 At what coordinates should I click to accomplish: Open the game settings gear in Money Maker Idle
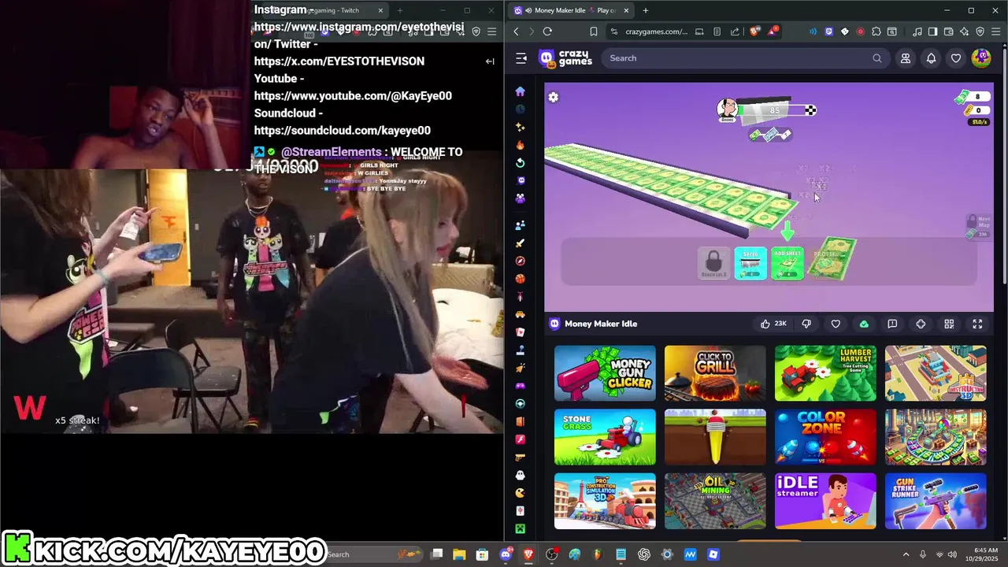pyautogui.click(x=554, y=97)
